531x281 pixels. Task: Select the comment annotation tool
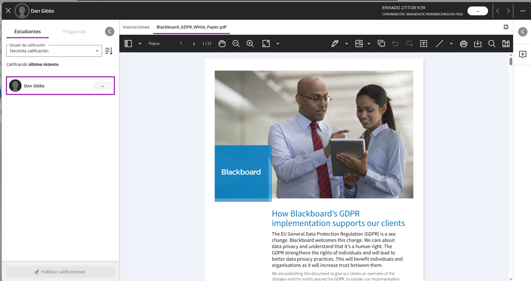[381, 44]
